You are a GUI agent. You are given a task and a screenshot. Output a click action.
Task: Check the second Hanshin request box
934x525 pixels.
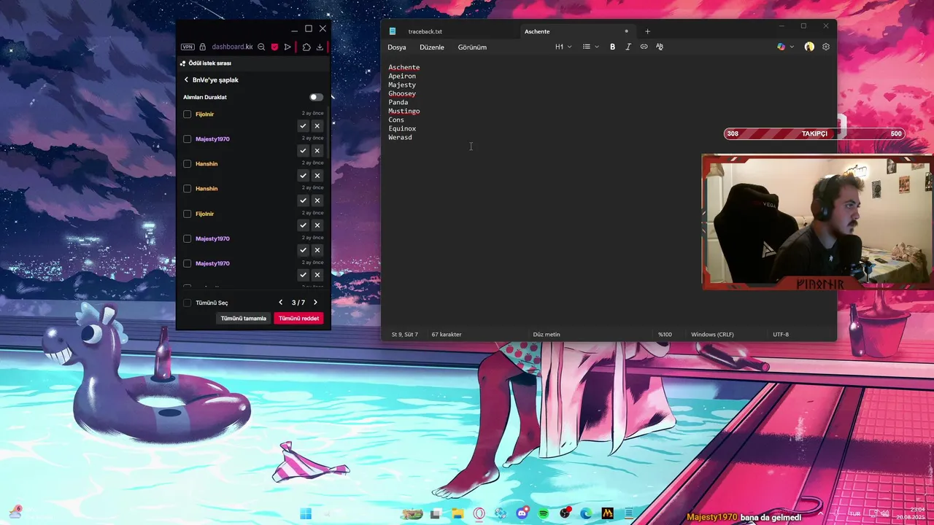pos(188,189)
